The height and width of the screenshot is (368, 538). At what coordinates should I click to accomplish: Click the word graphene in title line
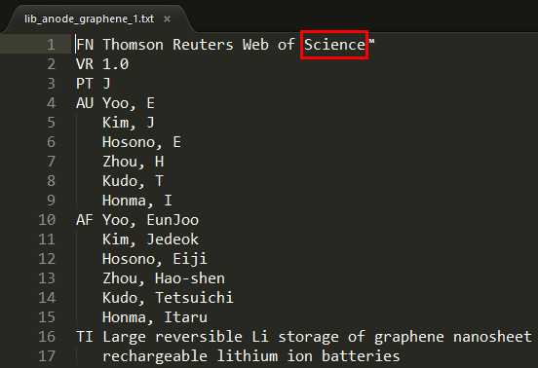coord(409,337)
